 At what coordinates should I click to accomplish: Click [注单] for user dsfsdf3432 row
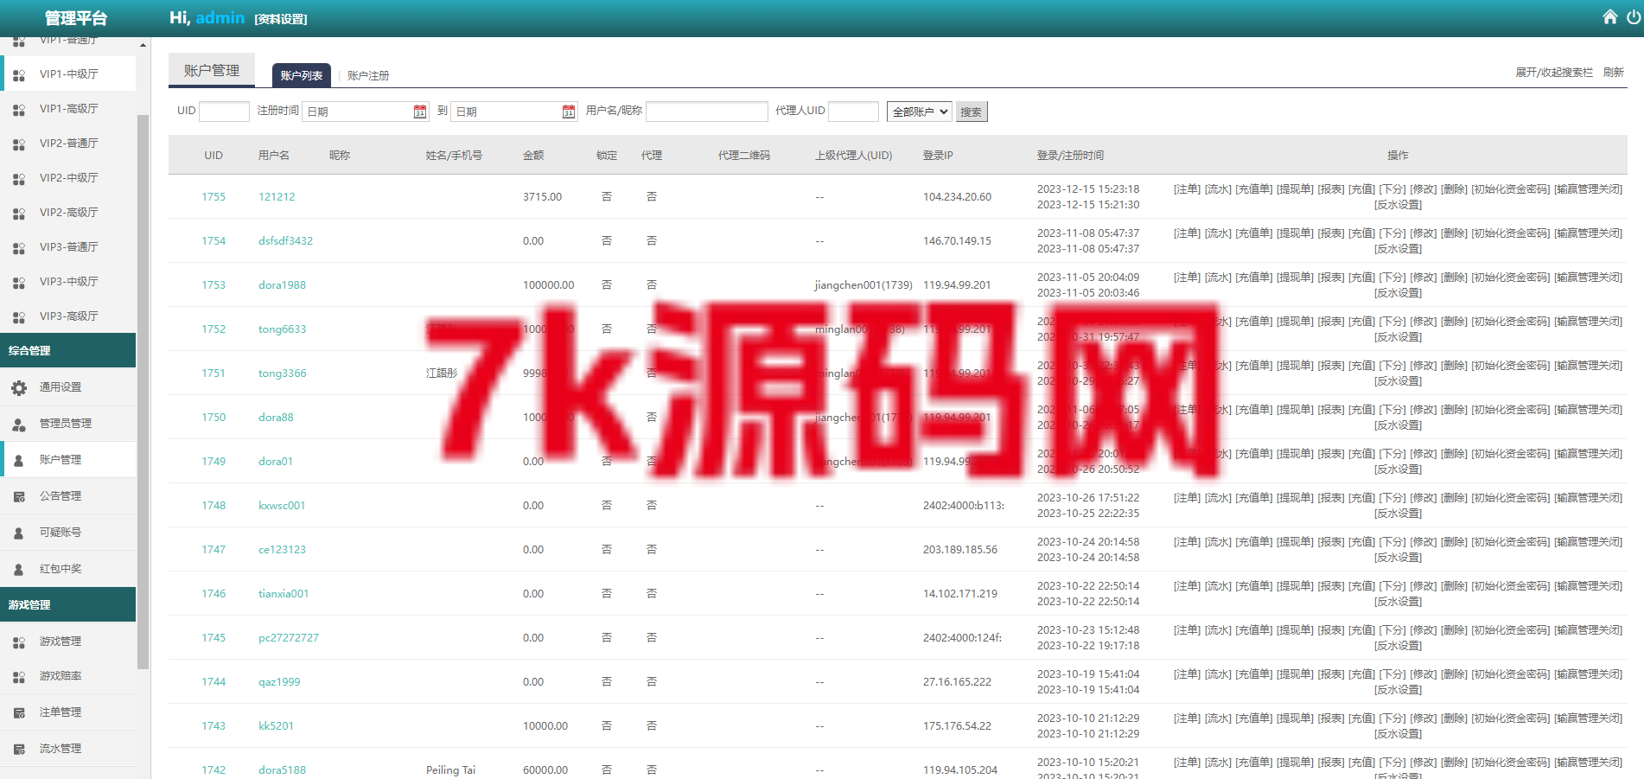coord(1187,233)
